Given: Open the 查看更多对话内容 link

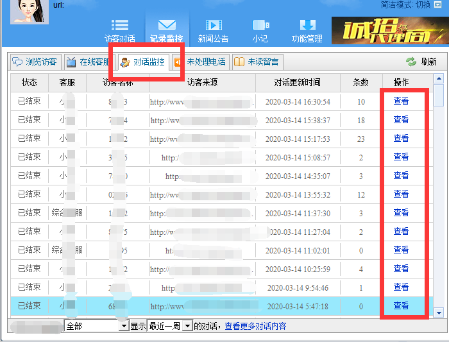Looking at the screenshot, I should (x=255, y=326).
